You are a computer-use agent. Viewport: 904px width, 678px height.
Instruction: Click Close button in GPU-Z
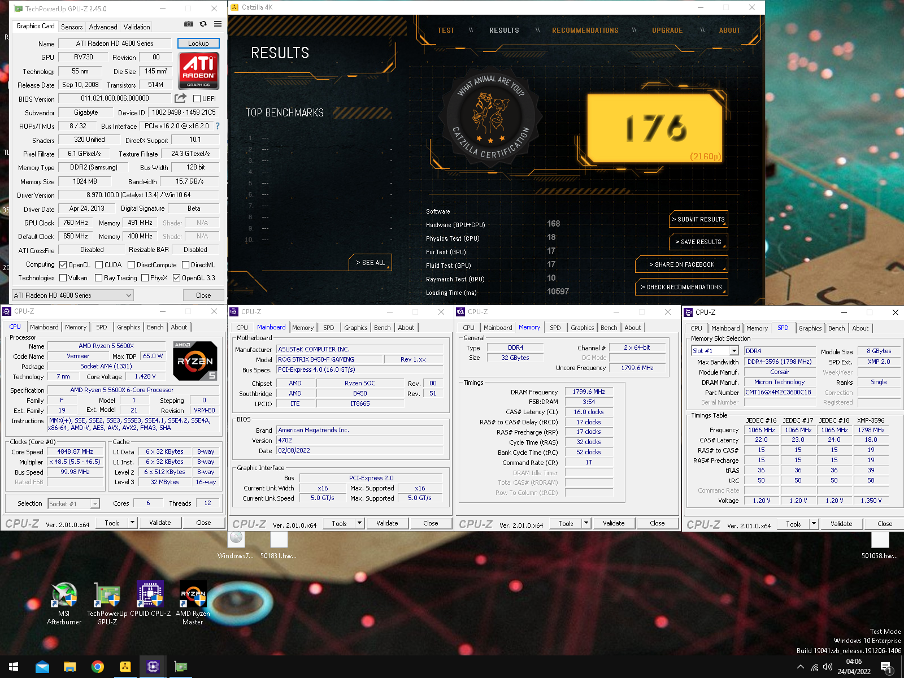[x=203, y=295]
